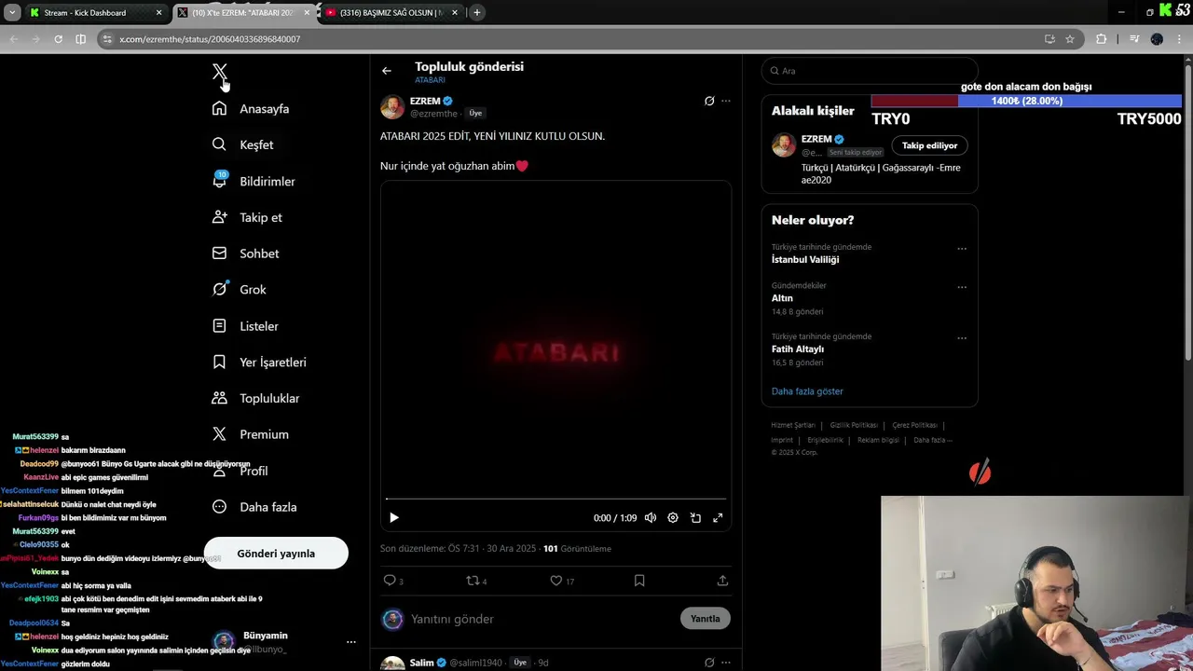Open video settings gear icon
This screenshot has height=671, width=1193.
tap(673, 518)
